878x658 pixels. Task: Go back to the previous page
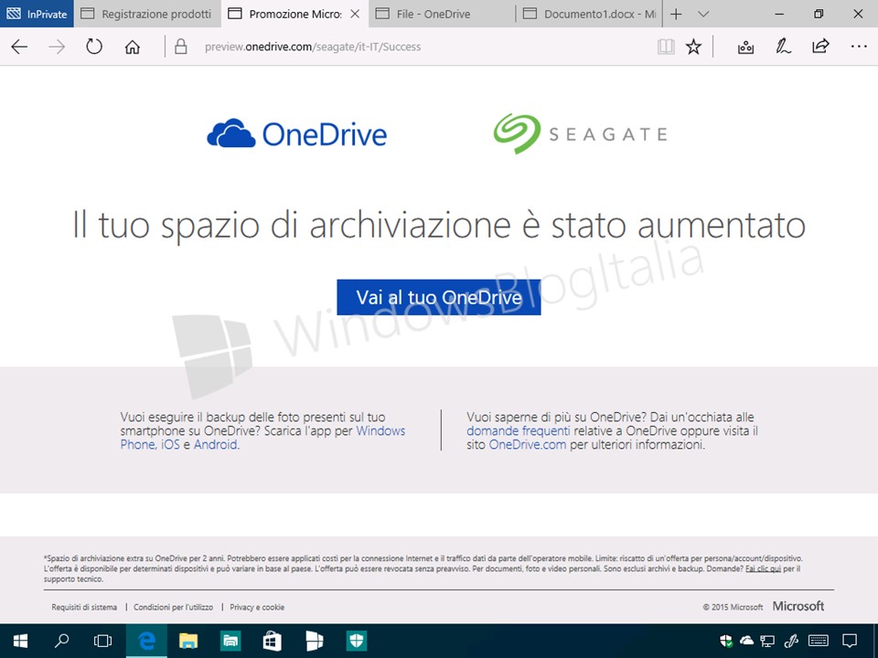click(19, 47)
